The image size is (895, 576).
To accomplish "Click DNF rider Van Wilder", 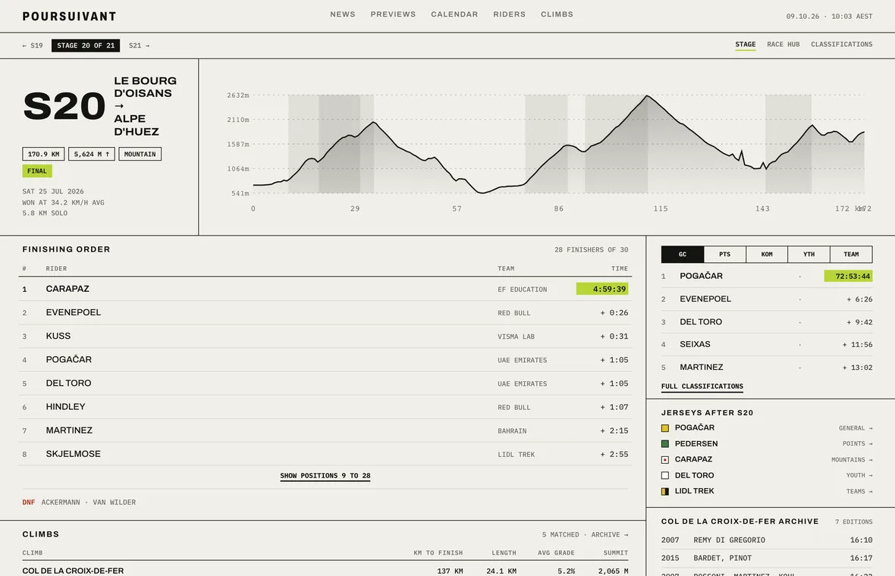I will 115,502.
